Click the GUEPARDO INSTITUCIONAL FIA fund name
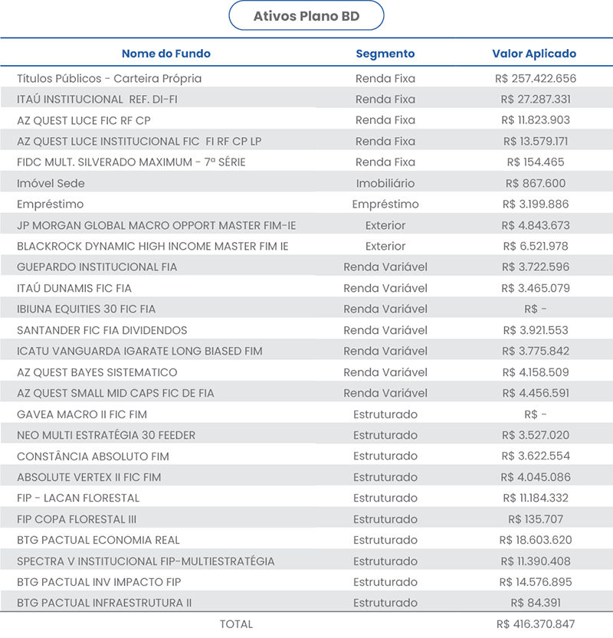613x638 pixels. [x=97, y=267]
